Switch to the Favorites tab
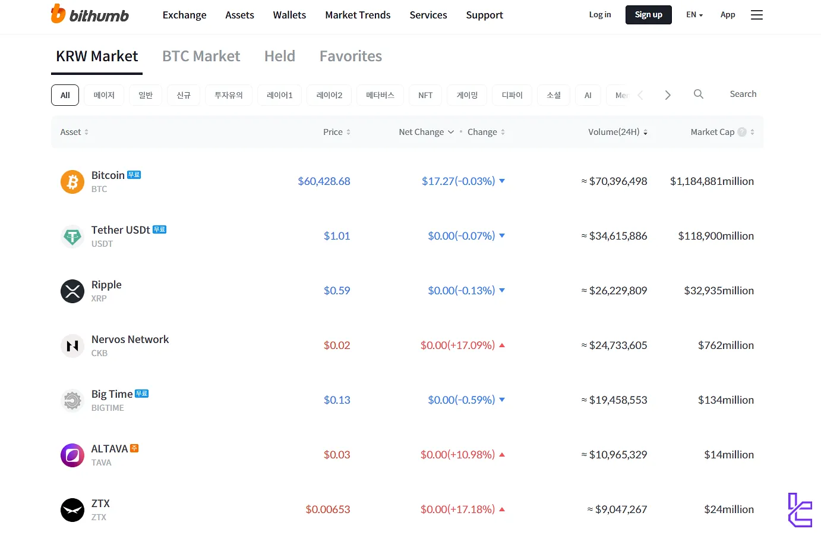Screen dimensions: 821x538 coord(350,56)
